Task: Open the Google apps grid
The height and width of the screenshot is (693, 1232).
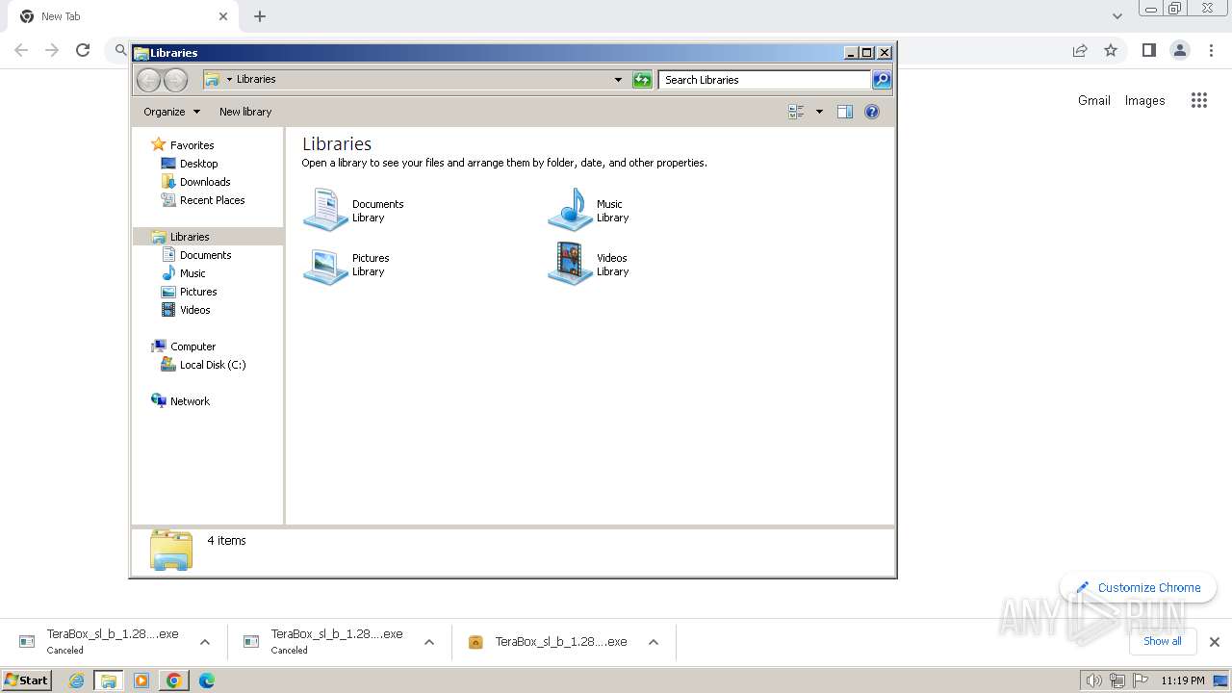Action: coord(1198,100)
